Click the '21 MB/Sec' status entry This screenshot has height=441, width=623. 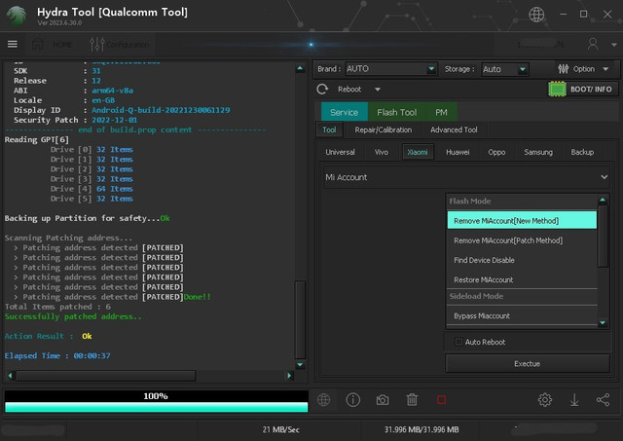coord(281,429)
